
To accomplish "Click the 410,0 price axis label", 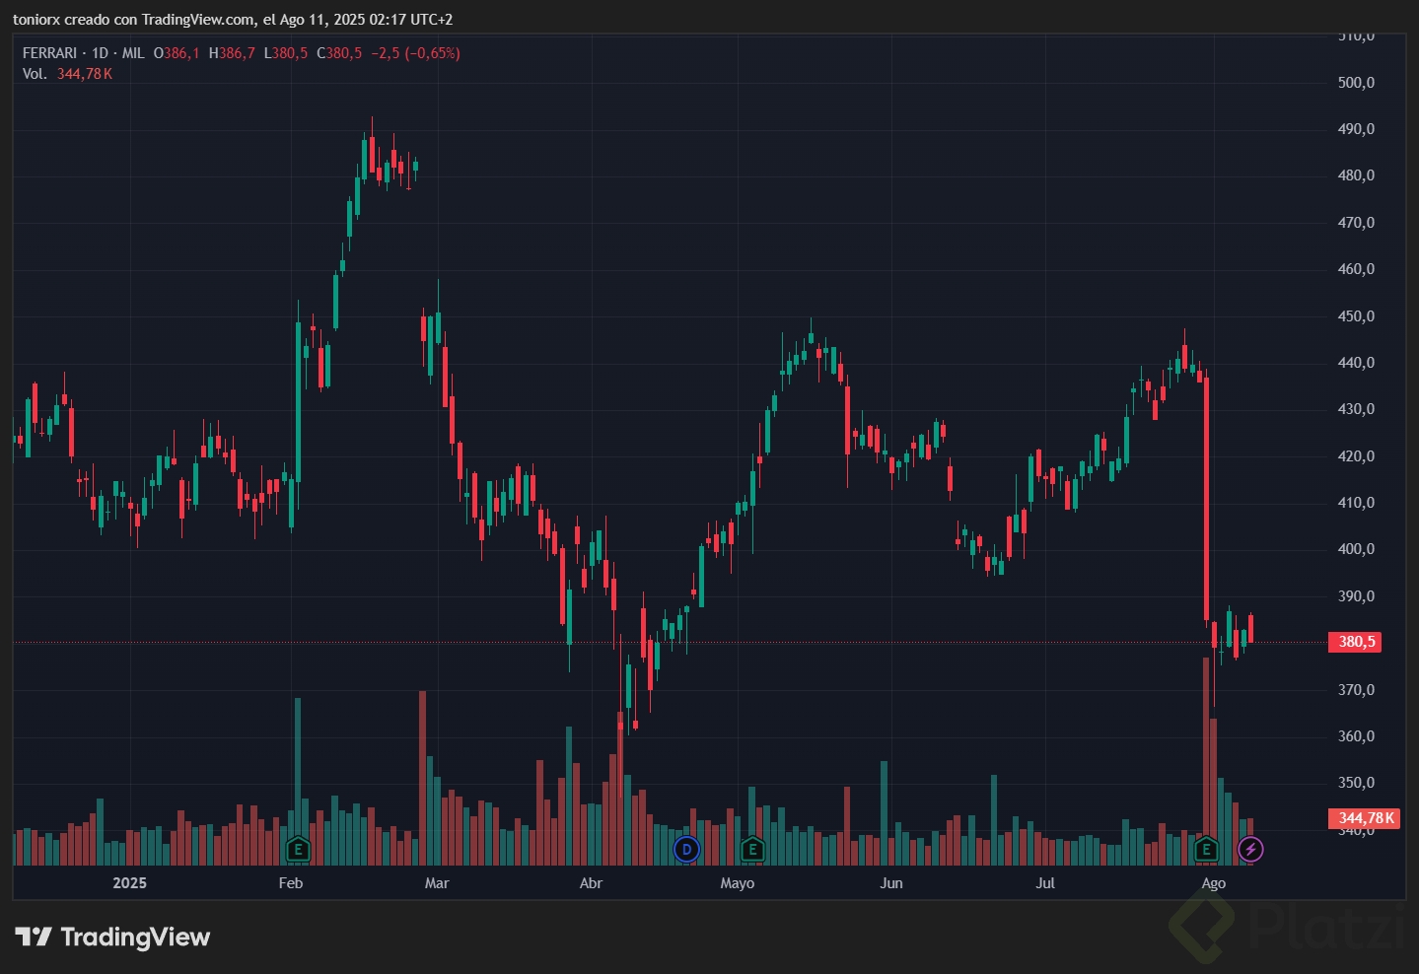I will tap(1356, 503).
